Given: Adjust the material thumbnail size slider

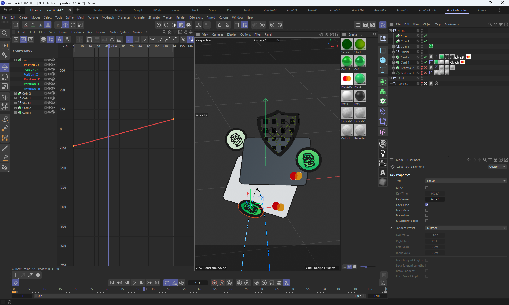Looking at the screenshot, I should tap(366, 267).
